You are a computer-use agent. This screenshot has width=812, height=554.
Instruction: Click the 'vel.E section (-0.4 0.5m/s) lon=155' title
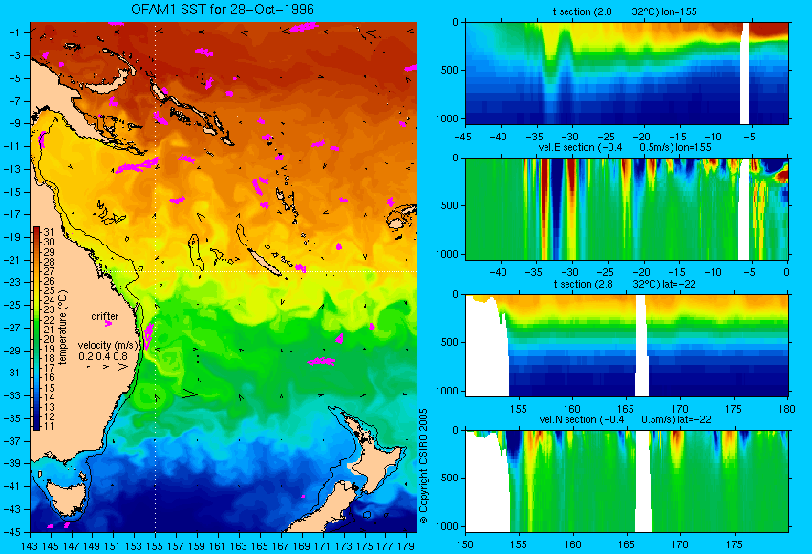click(625, 147)
